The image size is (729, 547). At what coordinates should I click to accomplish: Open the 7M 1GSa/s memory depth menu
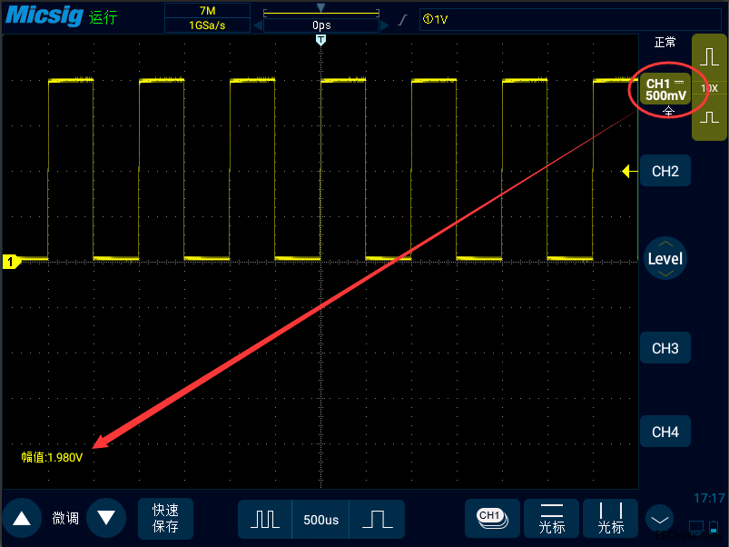point(207,17)
